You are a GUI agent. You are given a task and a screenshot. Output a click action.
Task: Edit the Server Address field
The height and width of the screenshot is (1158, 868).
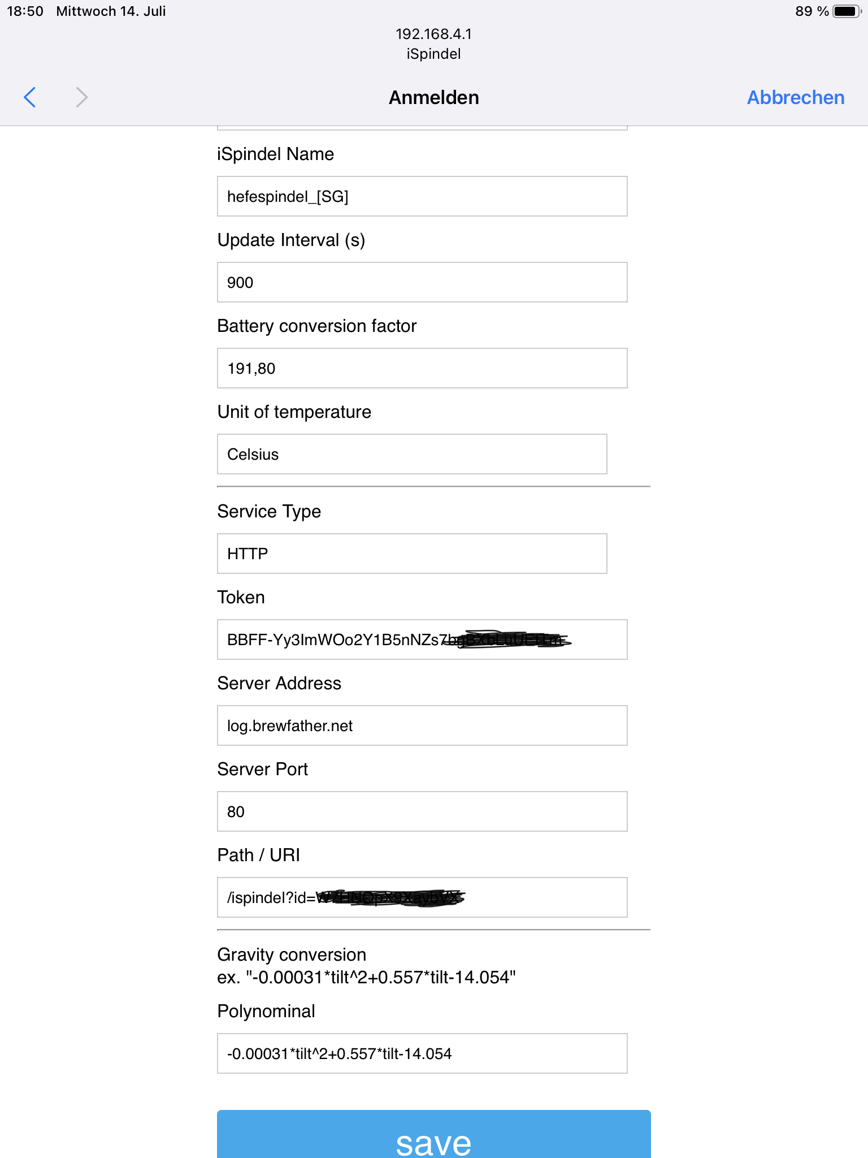point(422,725)
